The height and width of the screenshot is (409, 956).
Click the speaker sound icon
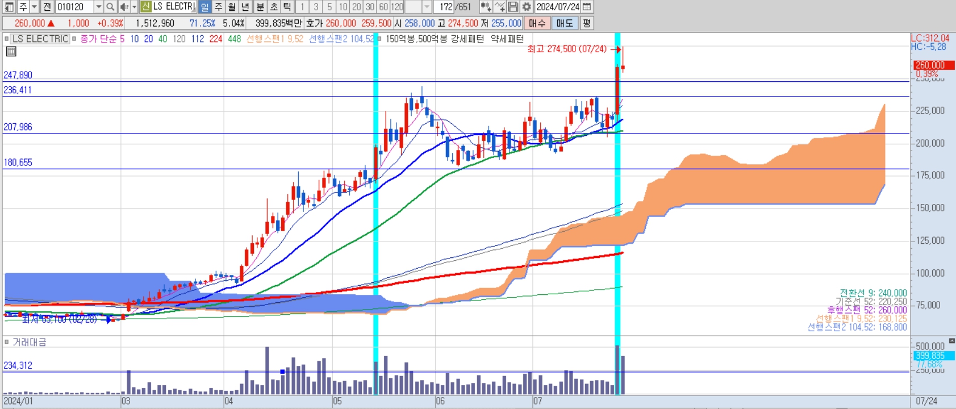(x=124, y=7)
